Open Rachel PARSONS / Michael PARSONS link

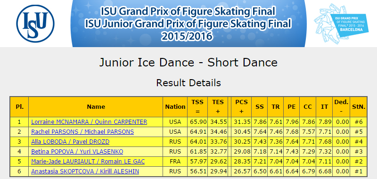[x=82, y=132]
